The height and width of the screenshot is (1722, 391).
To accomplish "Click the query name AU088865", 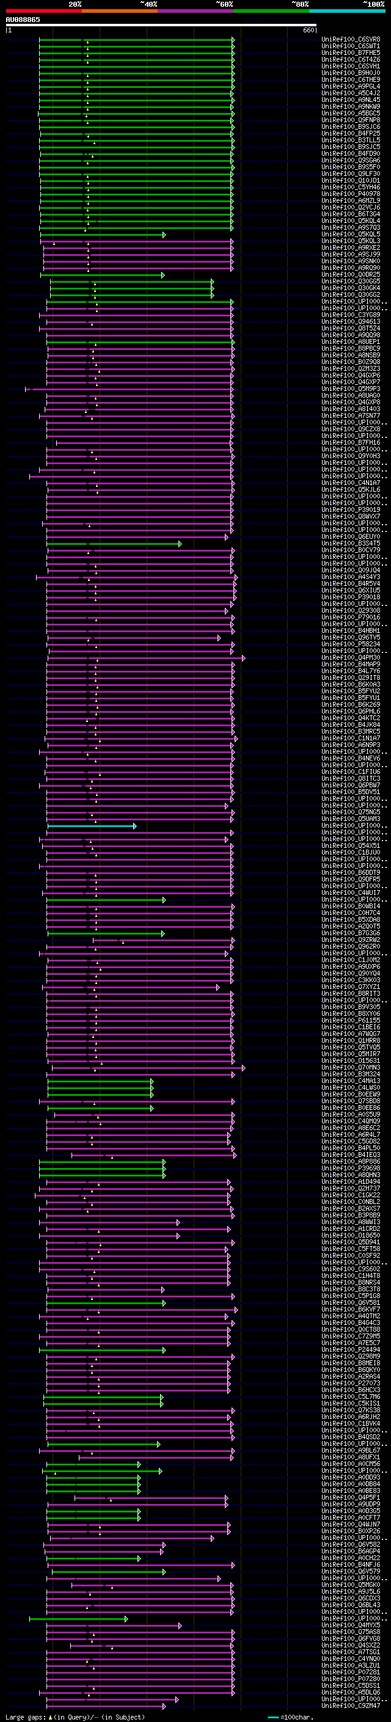I will [23, 20].
